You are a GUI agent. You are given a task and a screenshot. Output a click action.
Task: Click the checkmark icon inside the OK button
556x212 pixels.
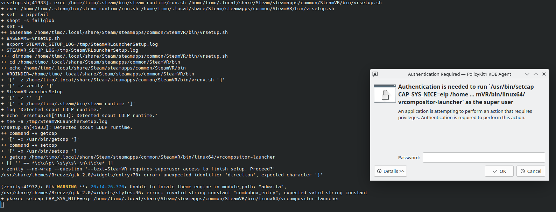click(495, 171)
